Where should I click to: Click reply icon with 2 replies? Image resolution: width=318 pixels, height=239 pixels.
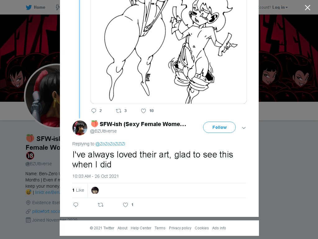[94, 111]
